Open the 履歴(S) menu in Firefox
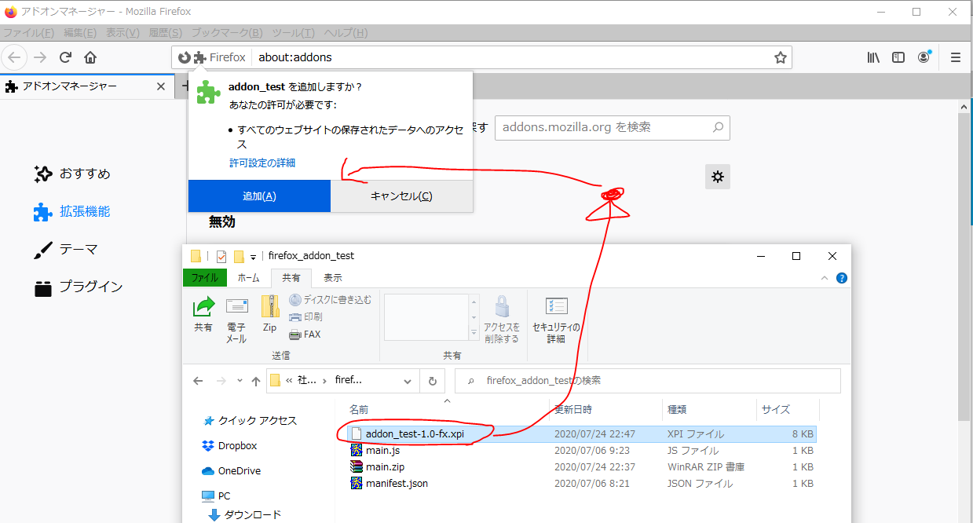Viewport: 973px width, 523px height. tap(165, 33)
